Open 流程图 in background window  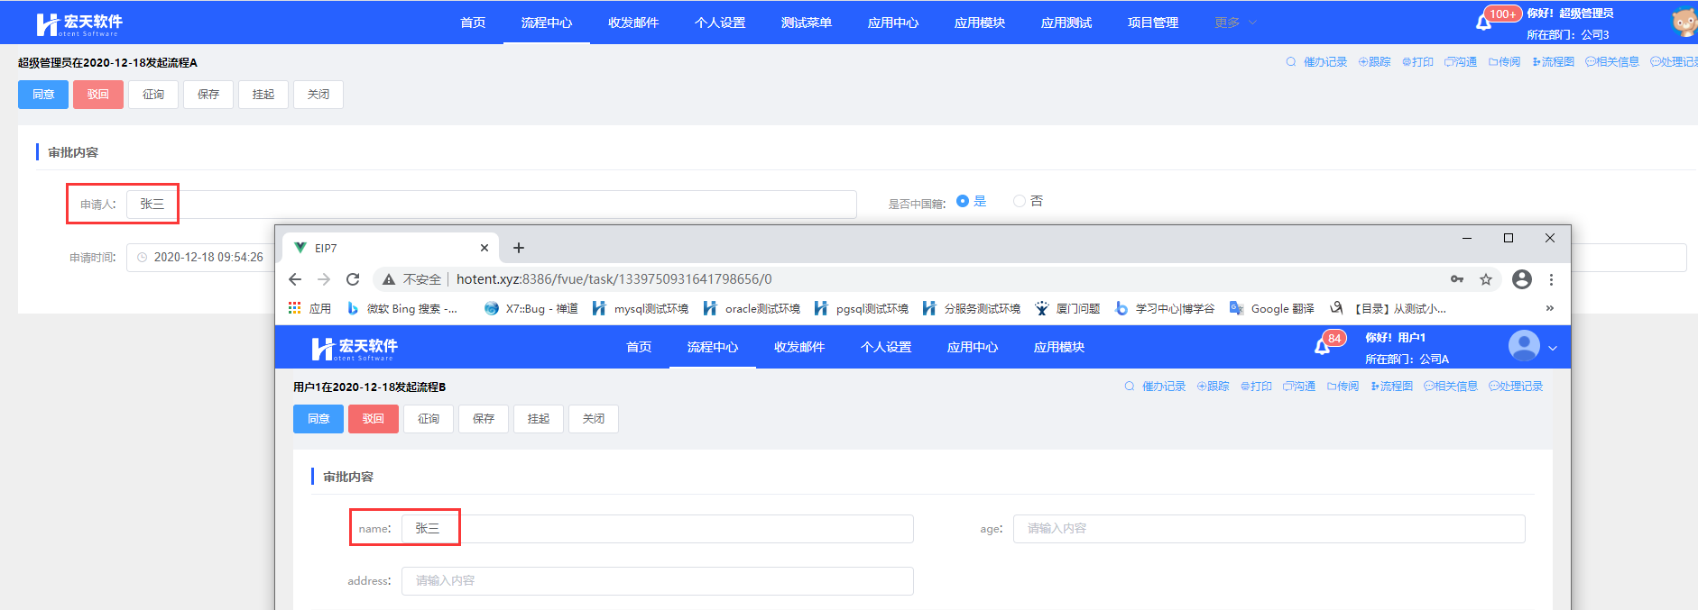1553,62
